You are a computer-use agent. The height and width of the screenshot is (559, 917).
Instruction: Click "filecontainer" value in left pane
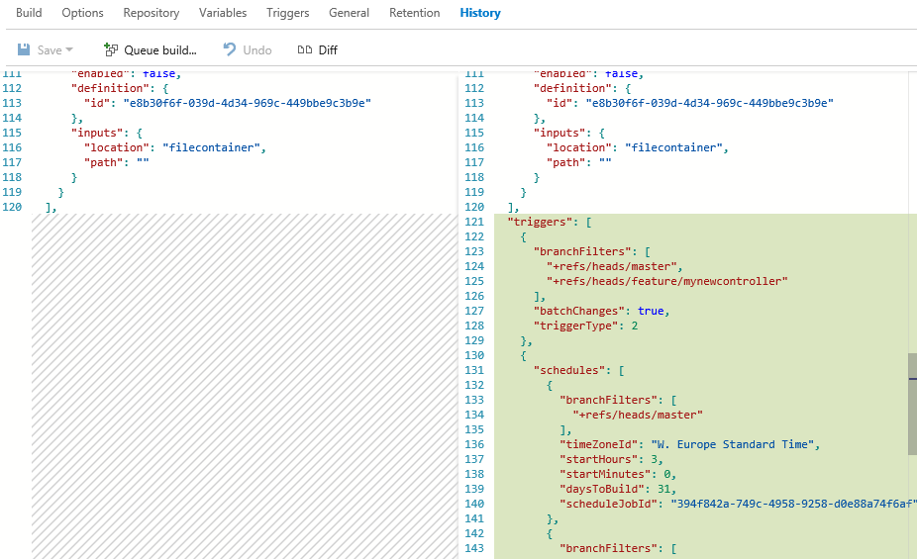click(211, 147)
